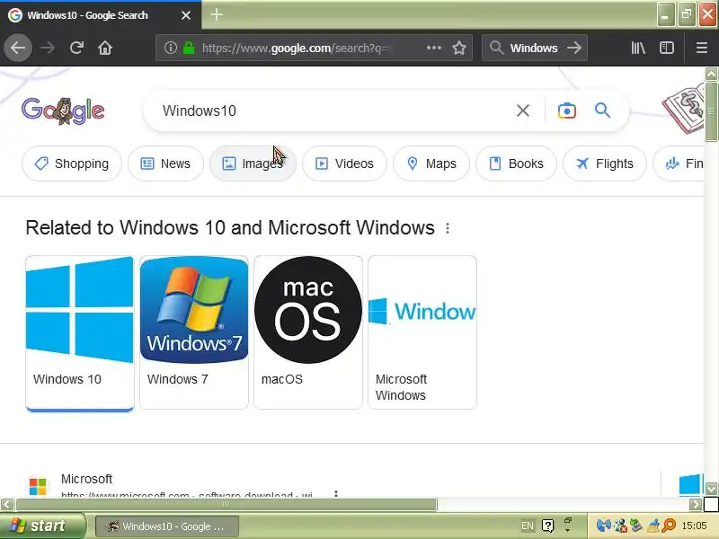Click the horizontal scrollbar right arrow
This screenshot has height=539, width=719.
[696, 505]
